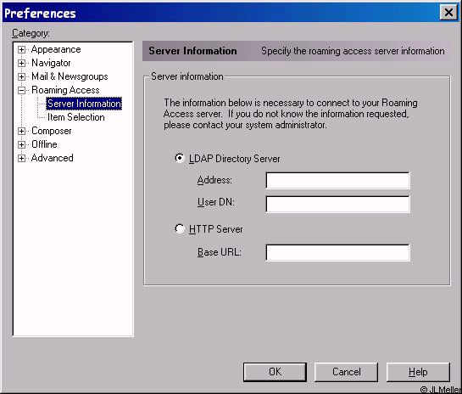Select Server Information tree item

[84, 104]
